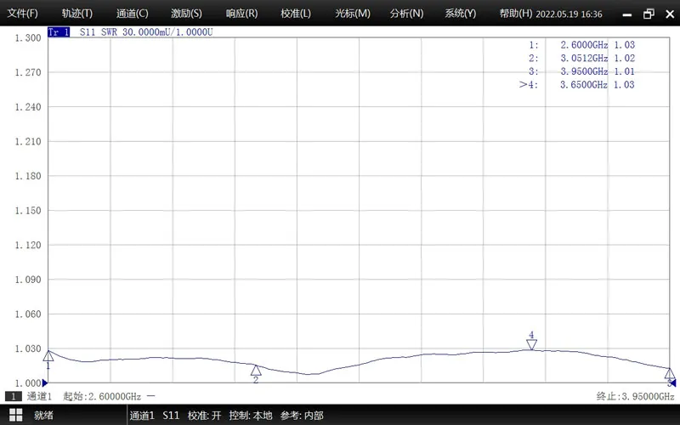Screen dimensions: 680x425
Task: Restore down the analyzer window
Action: tap(649, 14)
